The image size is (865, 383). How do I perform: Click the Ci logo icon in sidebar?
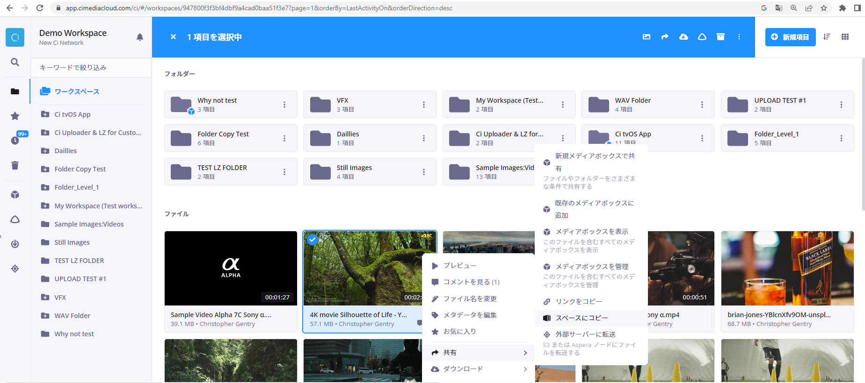15,37
